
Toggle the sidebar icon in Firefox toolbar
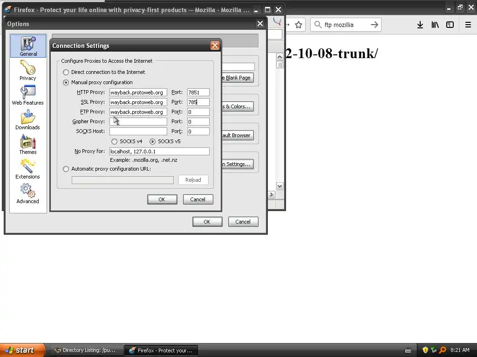(450, 25)
